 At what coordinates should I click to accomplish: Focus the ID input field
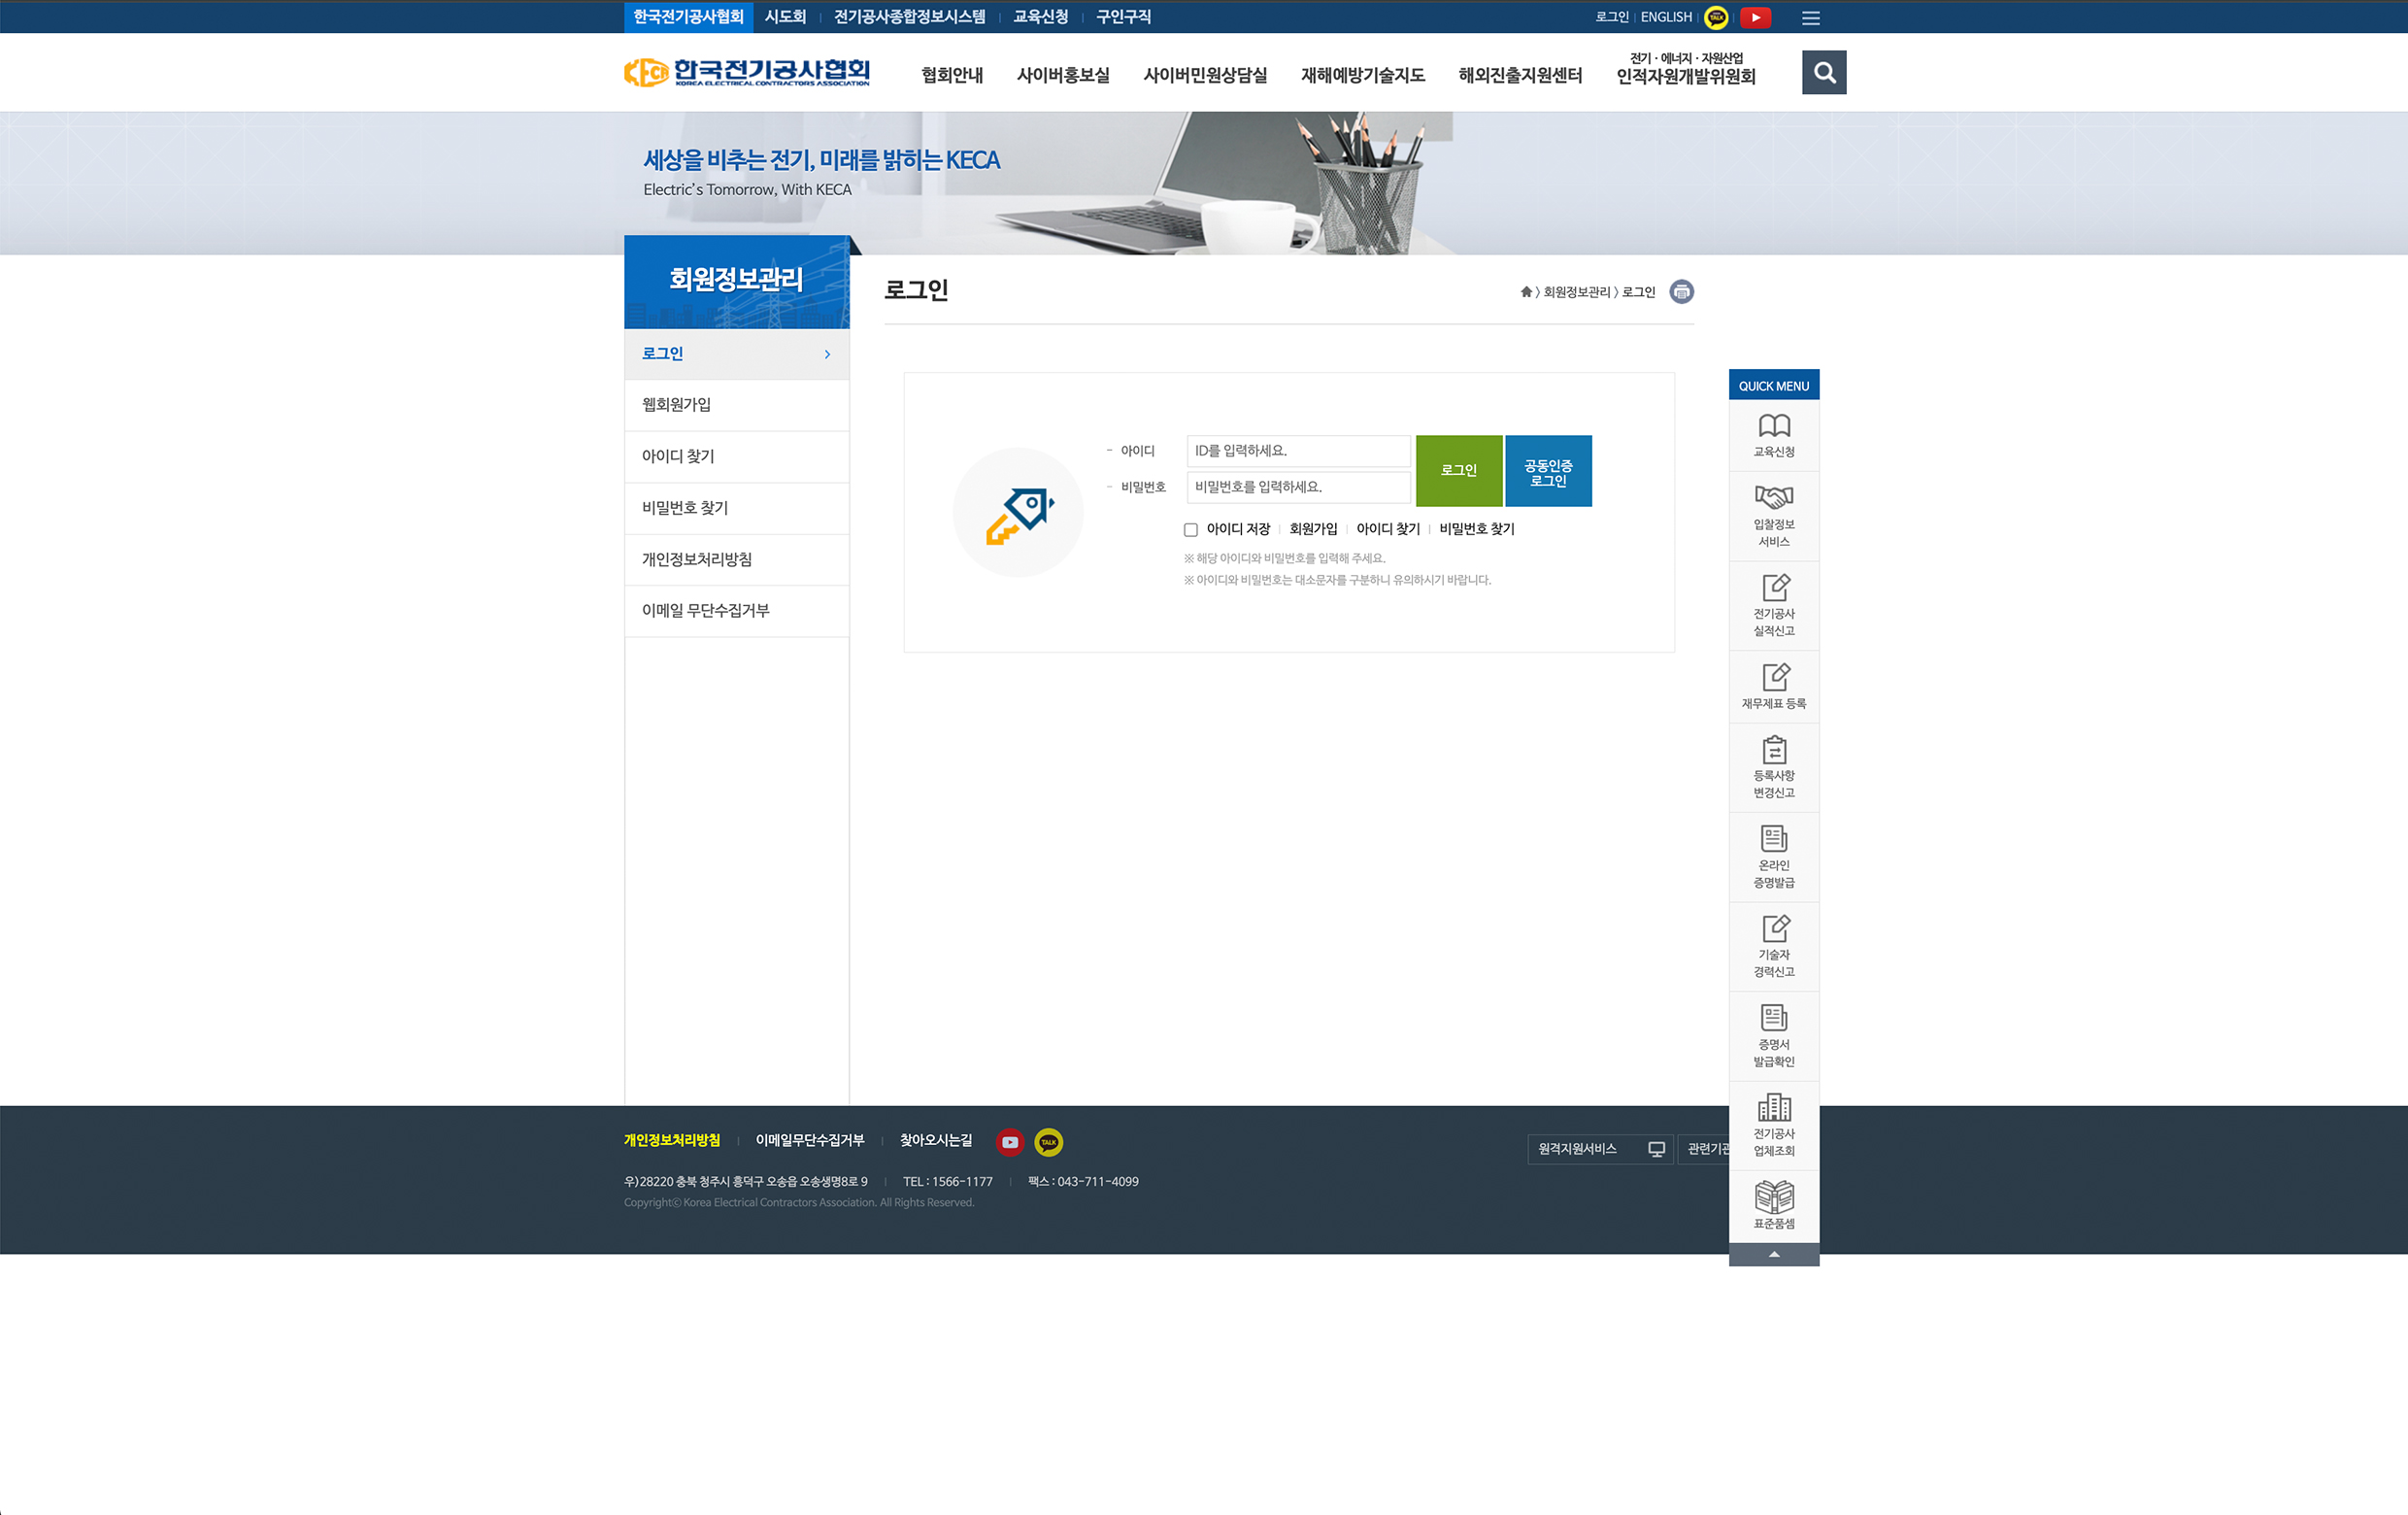pyautogui.click(x=1298, y=451)
